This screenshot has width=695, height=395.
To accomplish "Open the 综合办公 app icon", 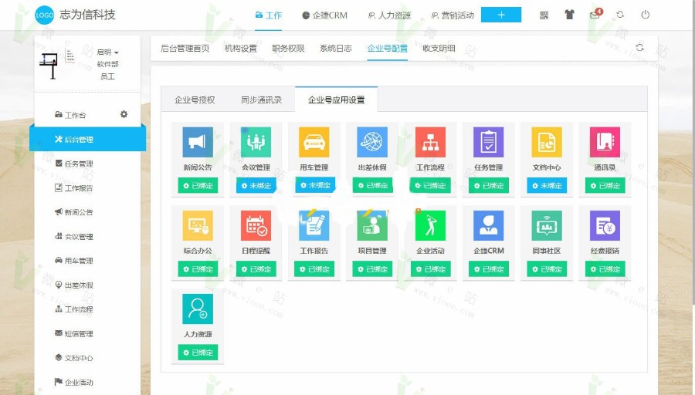I will [198, 225].
